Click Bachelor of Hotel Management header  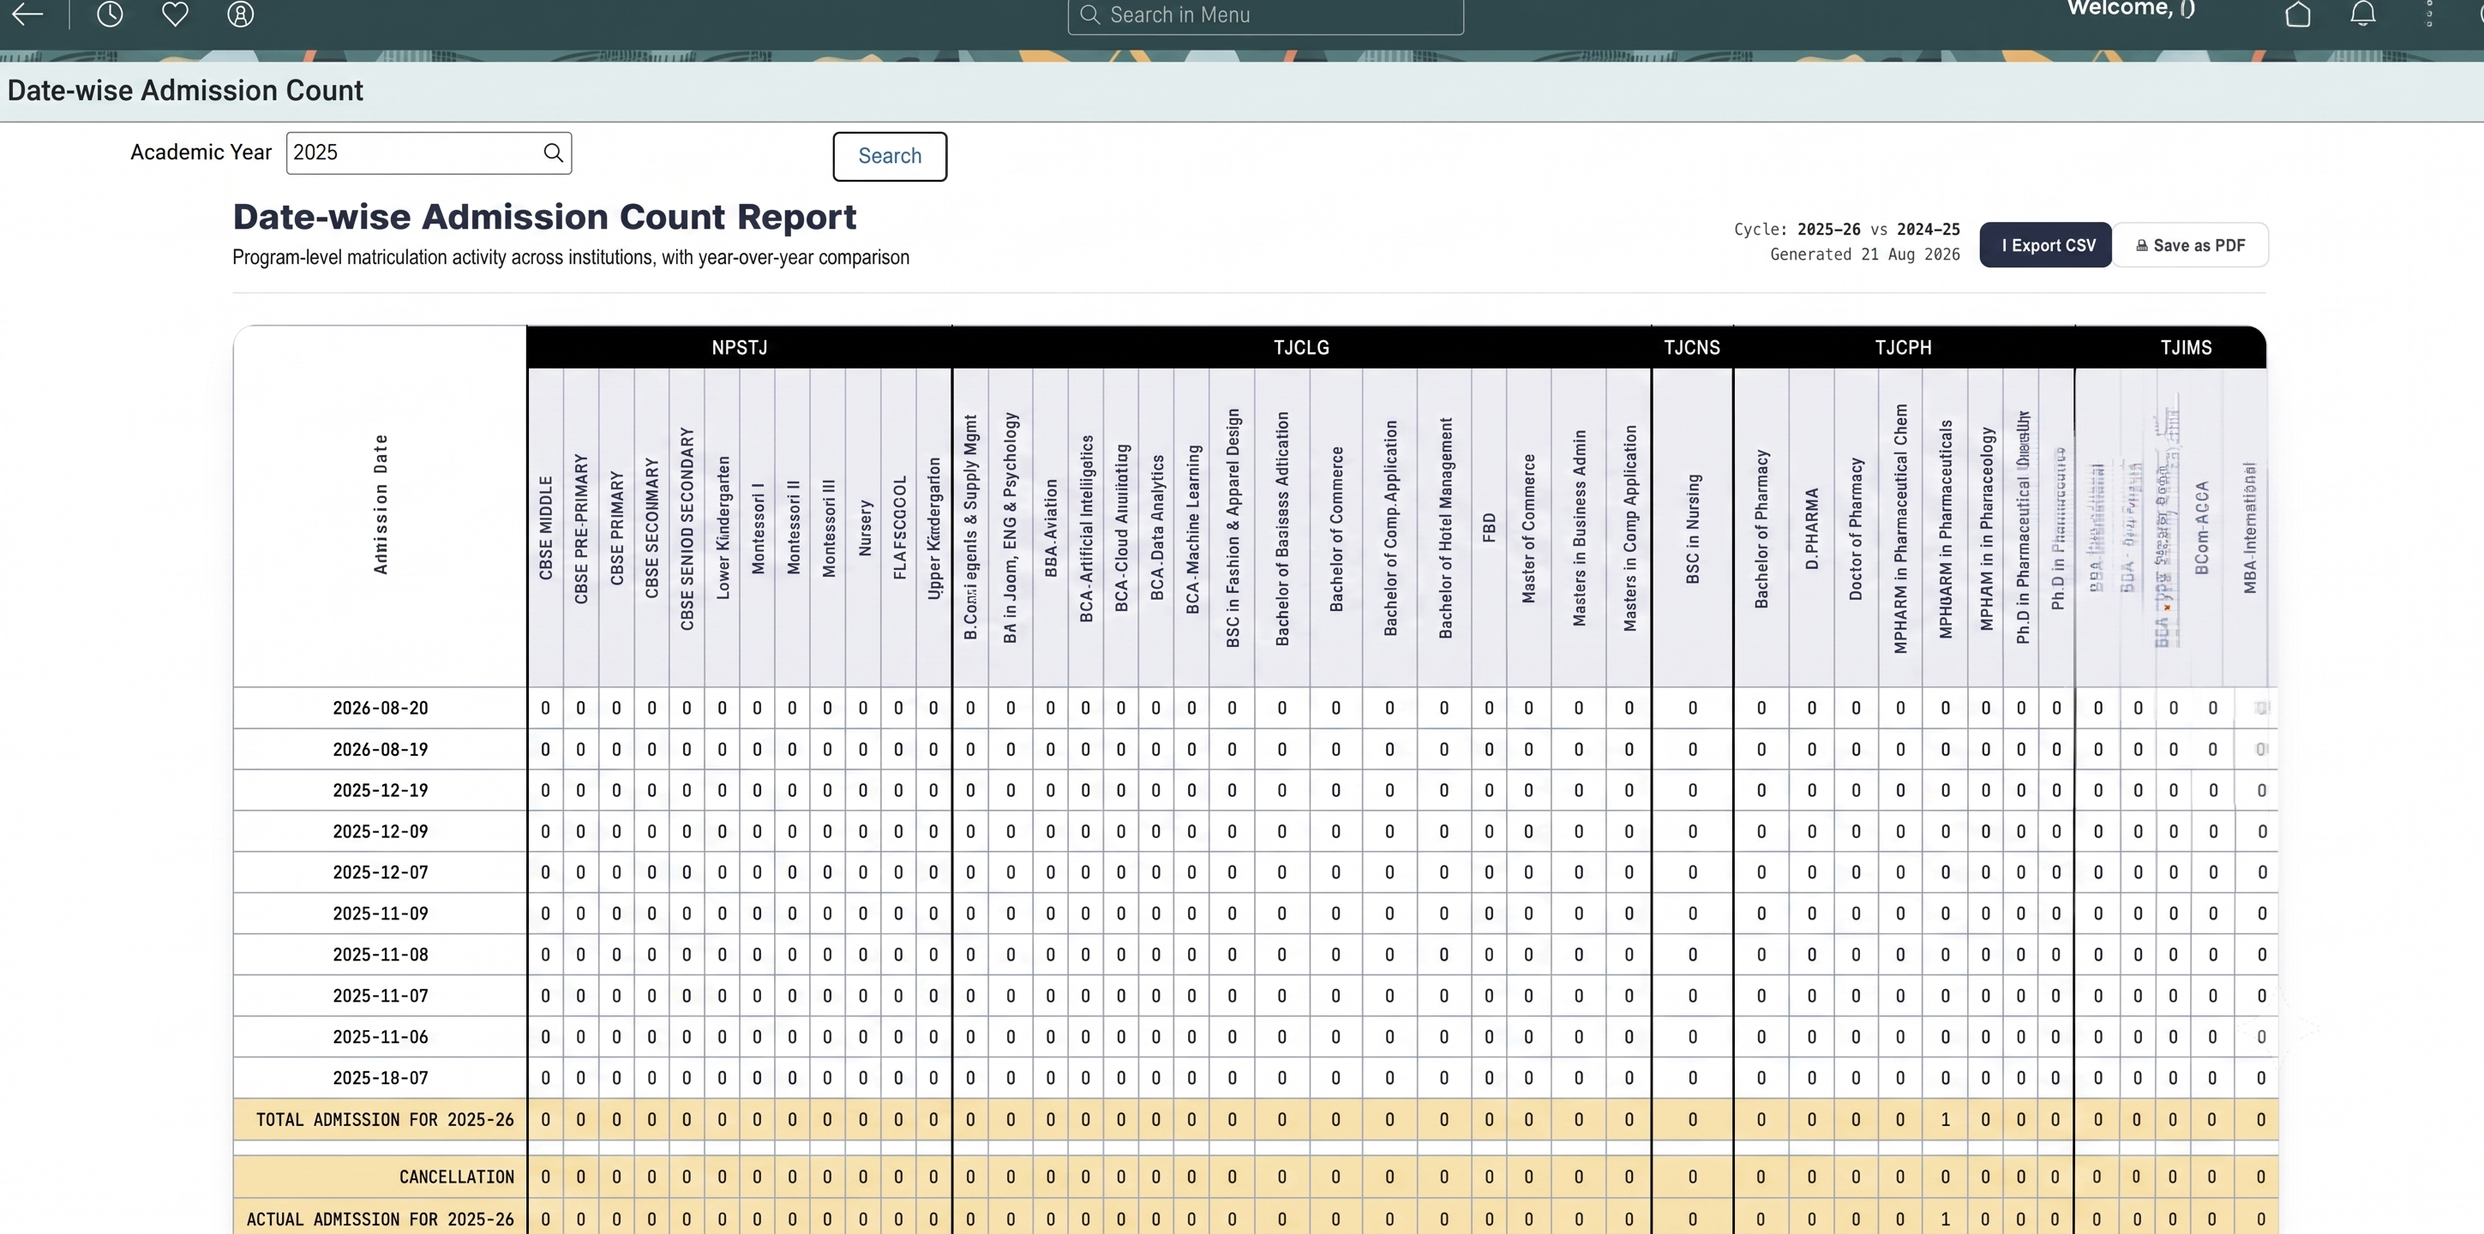click(x=1444, y=528)
